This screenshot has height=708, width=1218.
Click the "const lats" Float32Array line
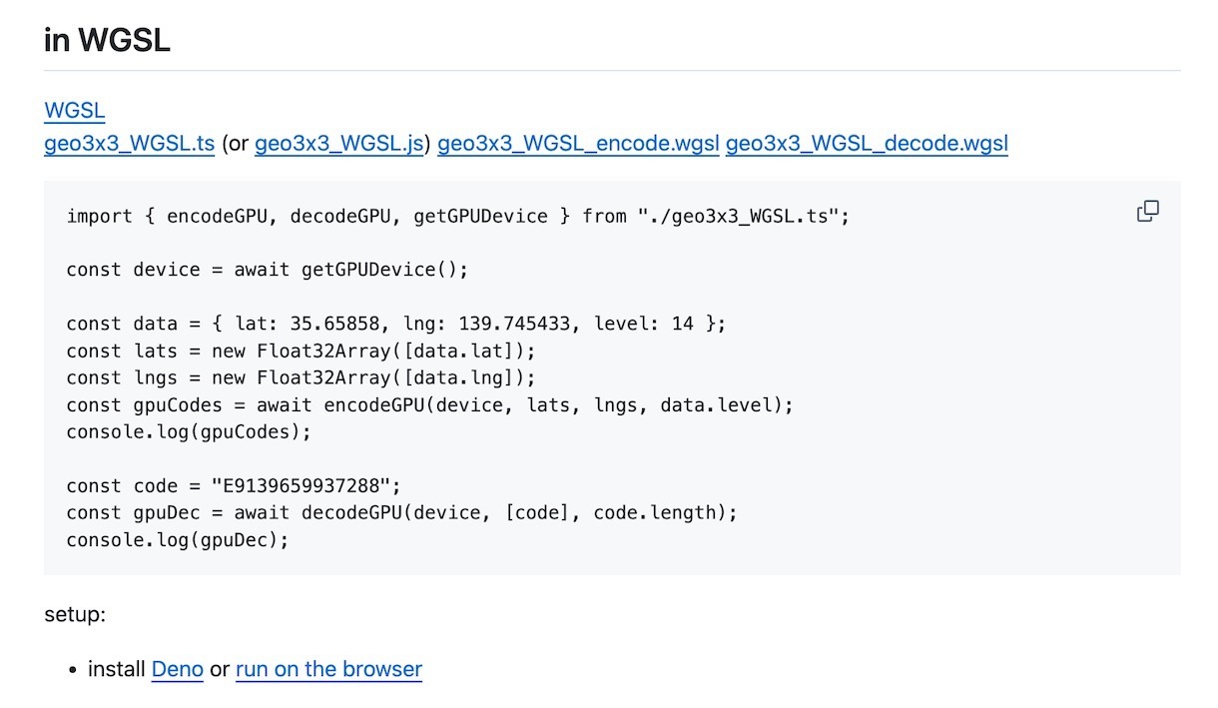pos(301,351)
